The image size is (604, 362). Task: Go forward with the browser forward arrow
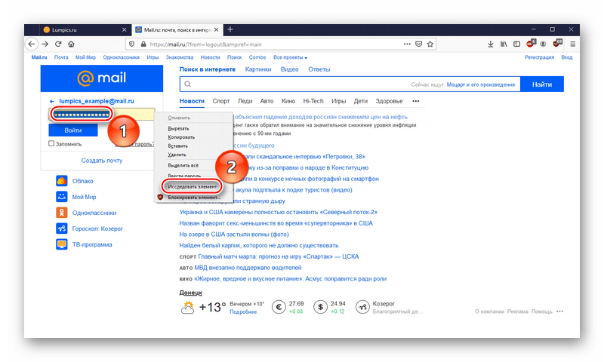[45, 44]
